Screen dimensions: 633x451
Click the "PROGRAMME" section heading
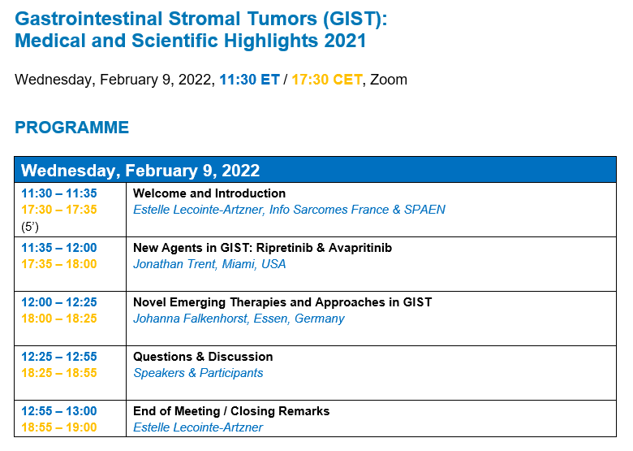point(71,128)
